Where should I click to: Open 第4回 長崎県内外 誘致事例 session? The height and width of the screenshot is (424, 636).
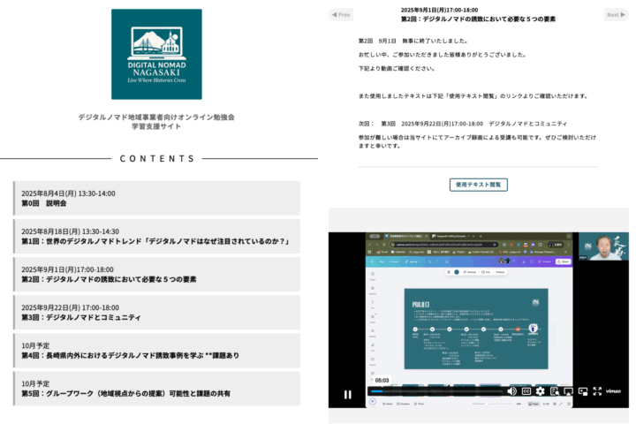pos(156,351)
